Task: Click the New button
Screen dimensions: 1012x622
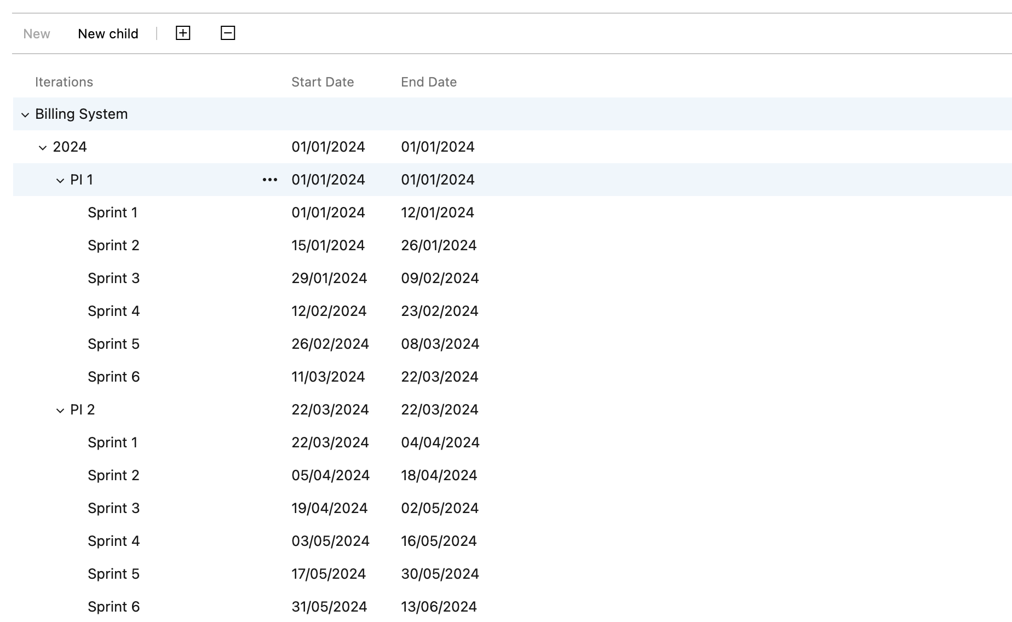Action: point(36,33)
